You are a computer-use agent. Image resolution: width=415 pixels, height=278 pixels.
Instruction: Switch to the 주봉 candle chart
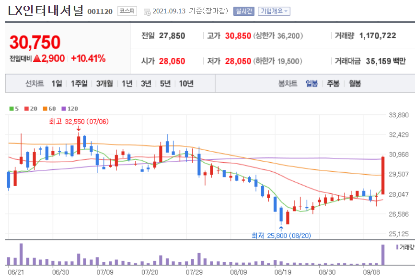333,84
